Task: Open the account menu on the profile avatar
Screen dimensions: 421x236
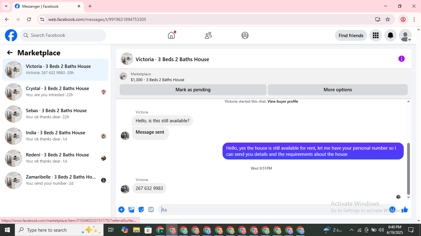Action: pos(405,35)
